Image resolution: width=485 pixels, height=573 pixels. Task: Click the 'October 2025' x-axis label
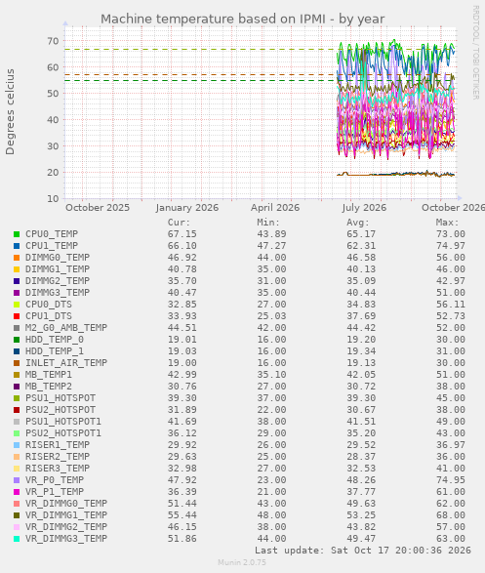98,208
